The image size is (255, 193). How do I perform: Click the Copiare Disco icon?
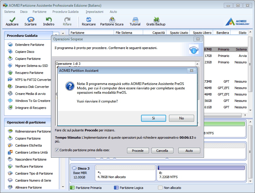tap(10, 51)
